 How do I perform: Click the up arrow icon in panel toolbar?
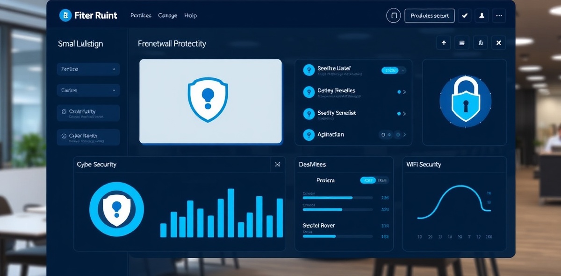(444, 43)
